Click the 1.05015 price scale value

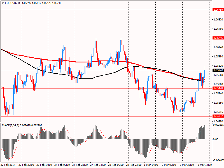click(218, 112)
